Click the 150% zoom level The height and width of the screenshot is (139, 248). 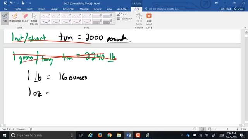tap(244, 129)
